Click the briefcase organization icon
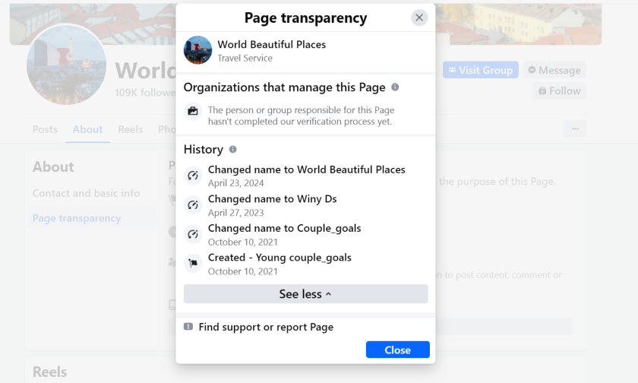 (193, 112)
